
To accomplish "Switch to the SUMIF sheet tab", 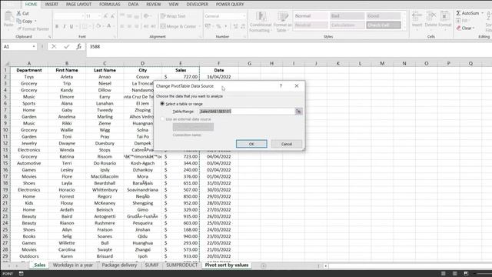I will (151, 265).
